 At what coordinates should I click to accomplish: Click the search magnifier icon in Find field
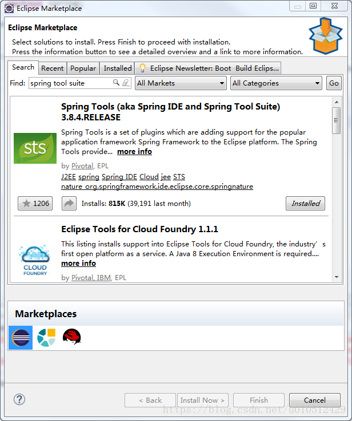tap(116, 82)
